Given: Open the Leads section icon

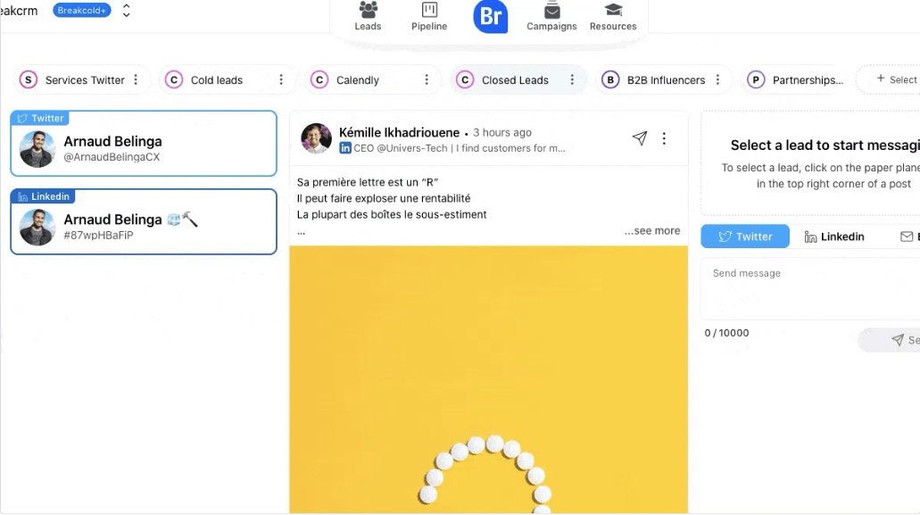Looking at the screenshot, I should (368, 11).
